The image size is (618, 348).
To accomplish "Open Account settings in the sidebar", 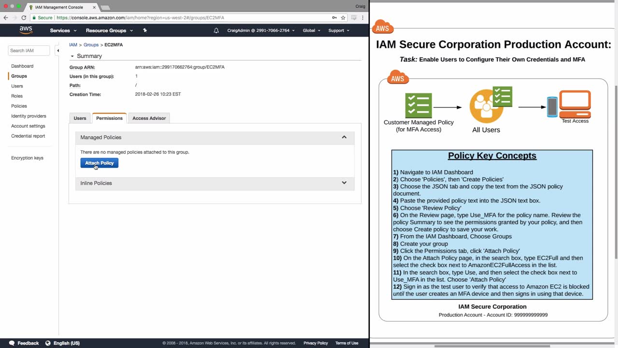I will (x=28, y=126).
